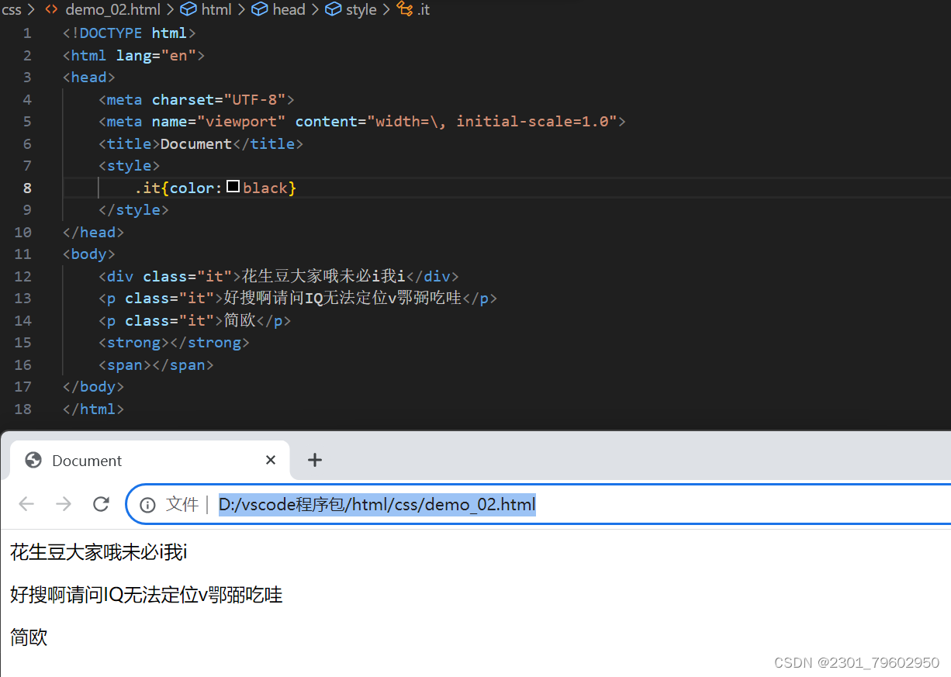Click the viewport content attribute value

click(x=492, y=122)
